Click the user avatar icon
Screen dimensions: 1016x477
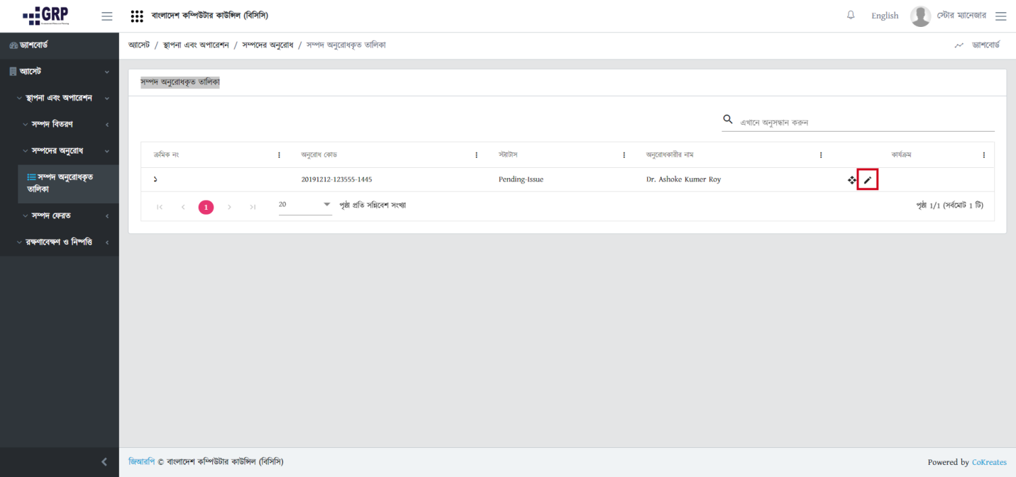(920, 16)
